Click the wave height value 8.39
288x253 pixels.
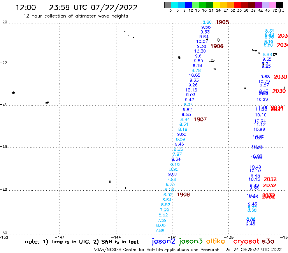(x=270, y=31)
